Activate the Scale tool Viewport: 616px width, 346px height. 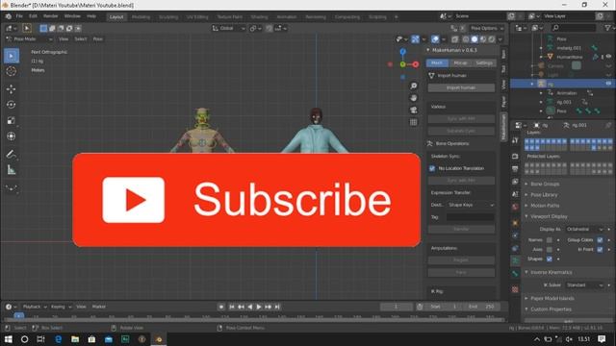(12, 120)
